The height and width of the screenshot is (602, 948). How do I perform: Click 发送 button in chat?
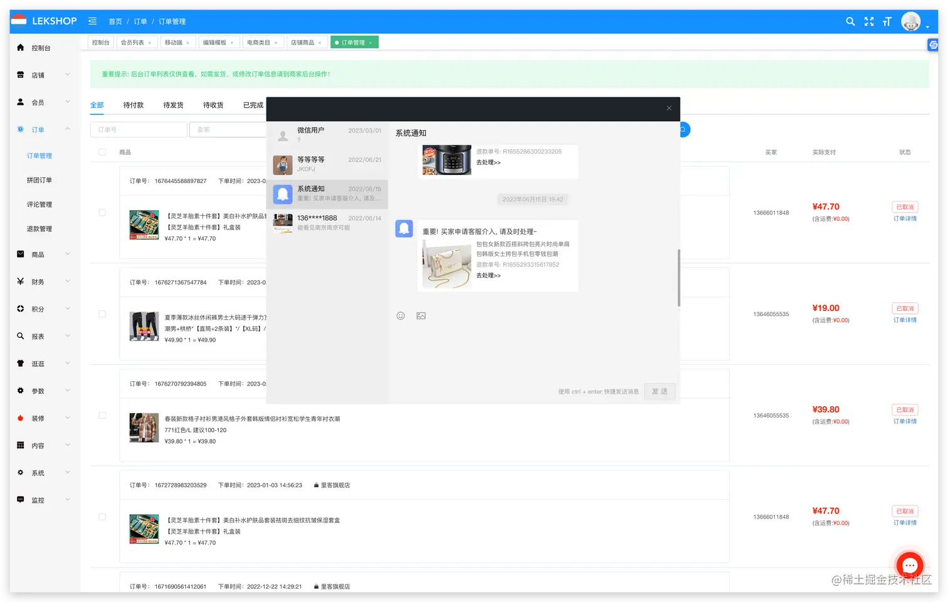(x=660, y=391)
